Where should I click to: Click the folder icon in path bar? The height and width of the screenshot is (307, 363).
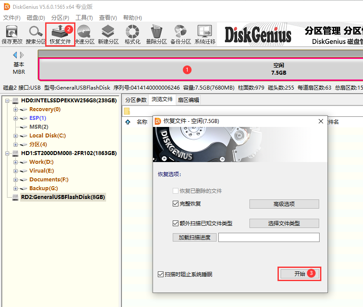[127, 111]
